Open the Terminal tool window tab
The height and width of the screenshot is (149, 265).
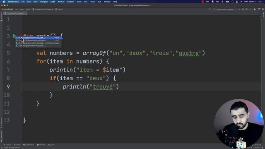point(41,145)
